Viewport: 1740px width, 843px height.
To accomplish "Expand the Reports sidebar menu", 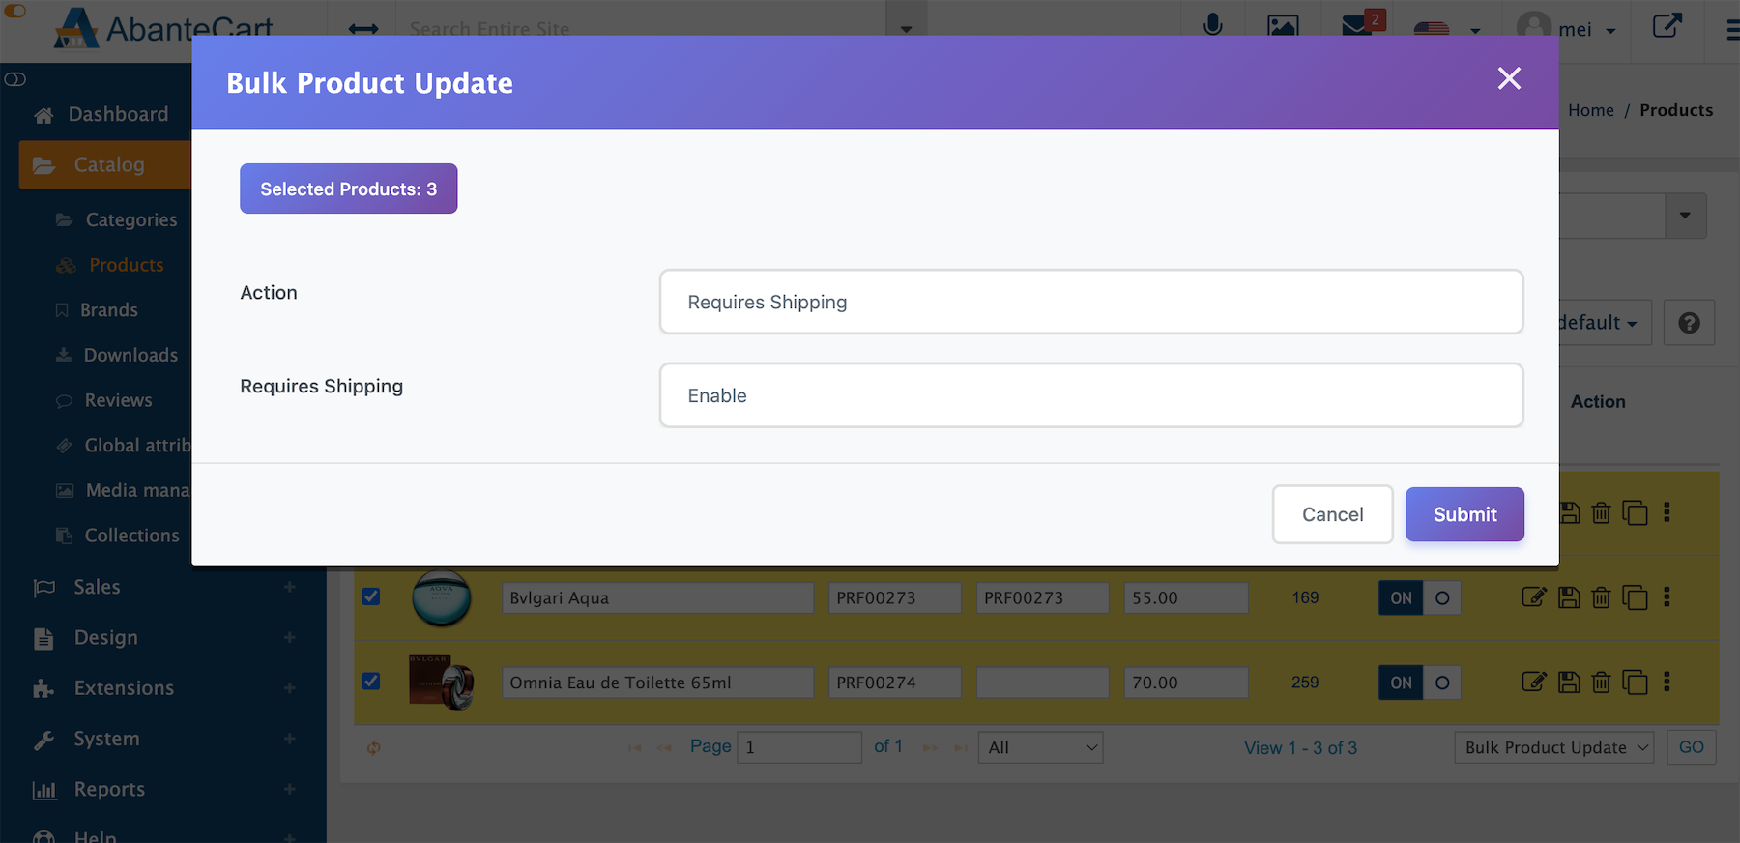I will 109,789.
